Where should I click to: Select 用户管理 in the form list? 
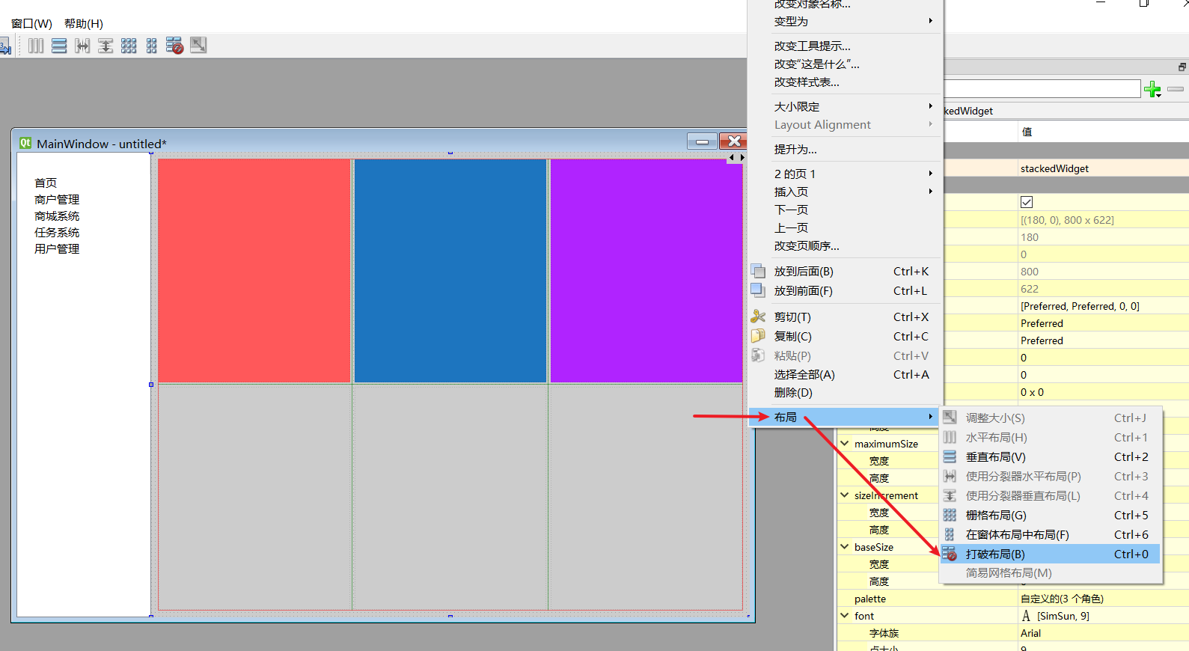(x=57, y=249)
